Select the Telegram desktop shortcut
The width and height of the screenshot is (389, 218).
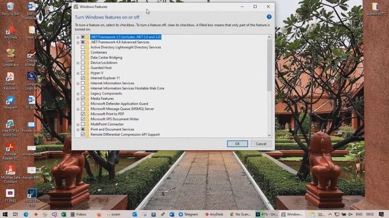10,102
